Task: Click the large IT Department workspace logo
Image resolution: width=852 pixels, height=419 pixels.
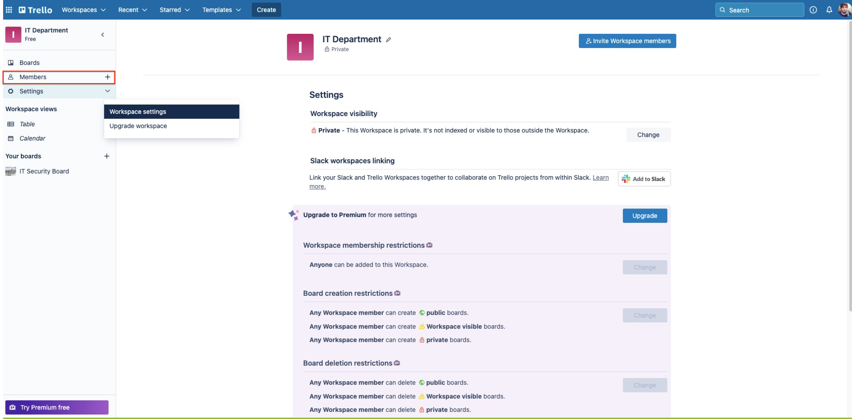Action: tap(300, 47)
